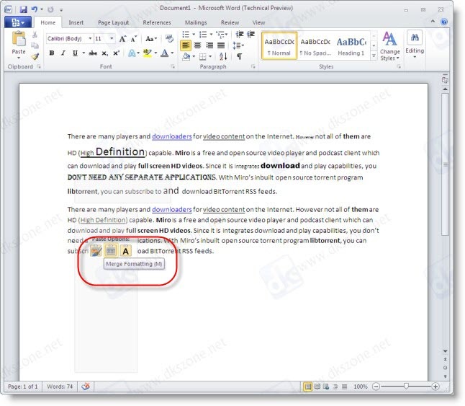Click the font color A button
465x406 pixels.
[164, 53]
